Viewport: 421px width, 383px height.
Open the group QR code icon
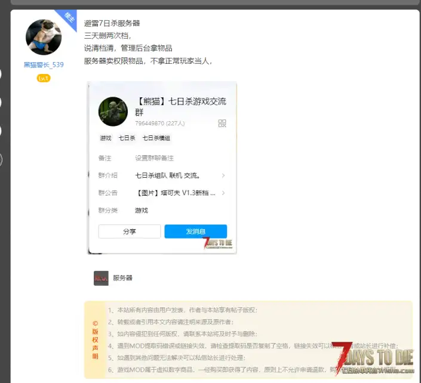(222, 123)
